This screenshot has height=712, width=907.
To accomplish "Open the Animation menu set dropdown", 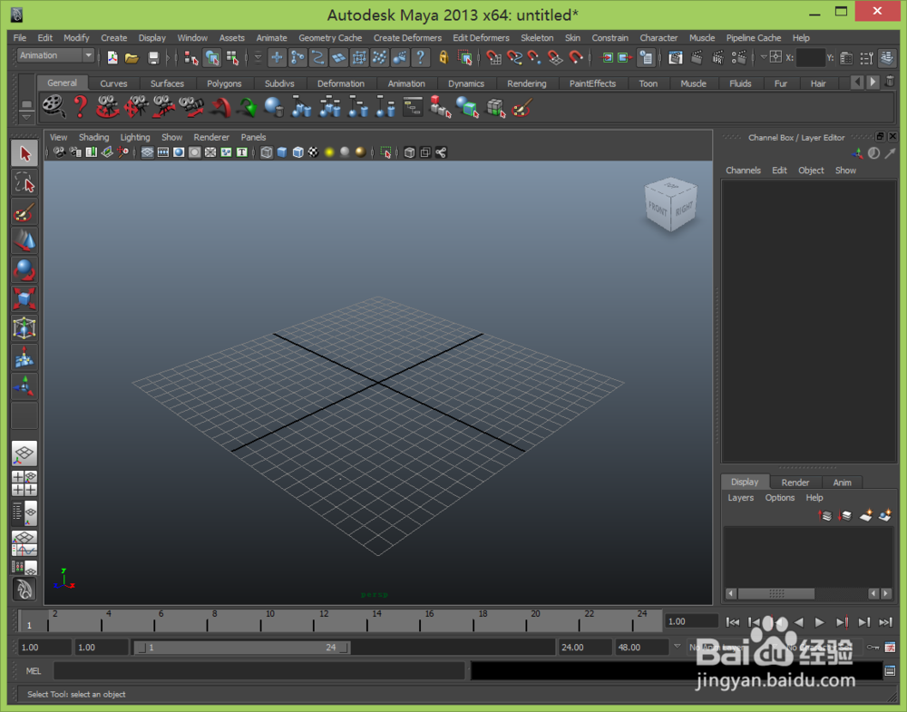I will coord(56,55).
